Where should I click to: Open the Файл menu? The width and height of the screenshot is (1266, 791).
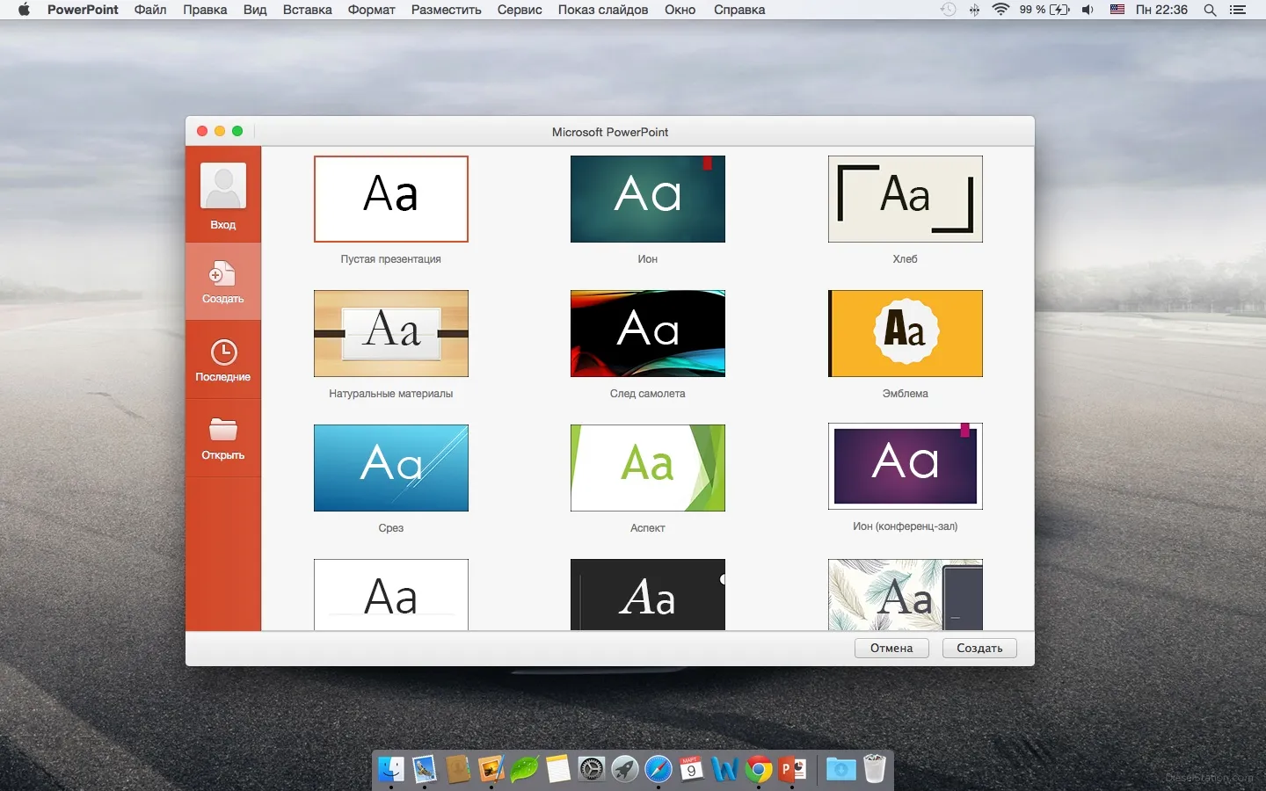point(150,10)
